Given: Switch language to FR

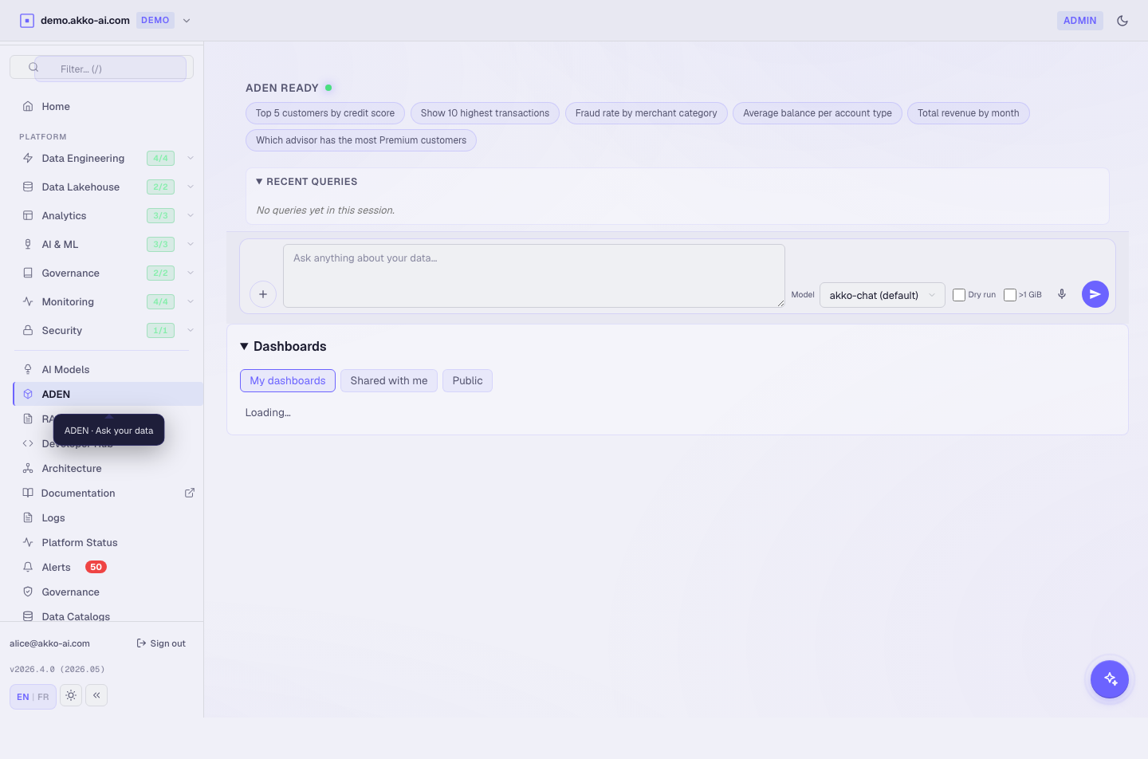Looking at the screenshot, I should [x=43, y=697].
